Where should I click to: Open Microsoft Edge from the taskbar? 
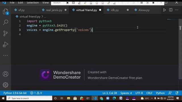(114, 98)
